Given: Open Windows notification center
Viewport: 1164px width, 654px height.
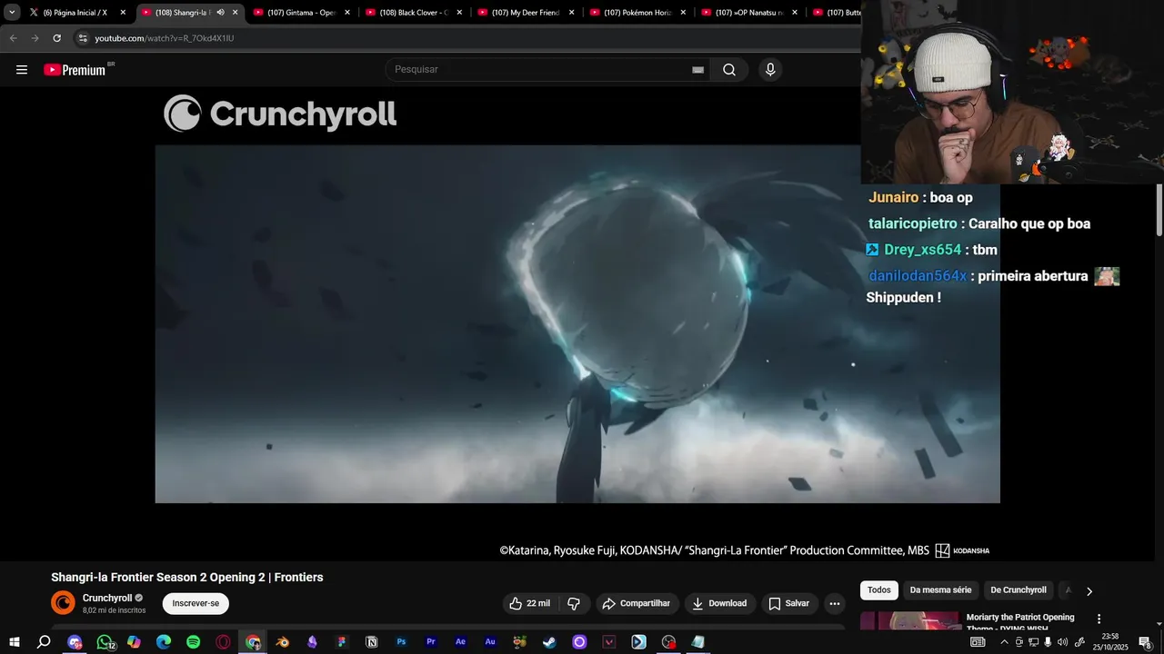Looking at the screenshot, I should click(x=1145, y=642).
